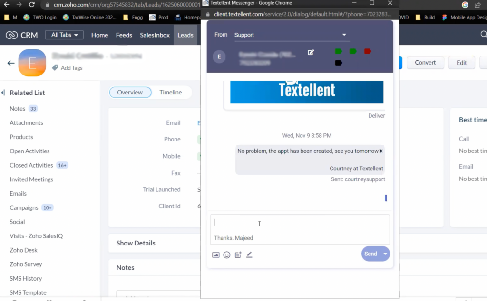487x301 pixels.
Task: Open the Feeds tab in CRM
Action: pos(124,35)
